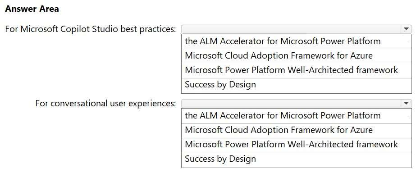Click the 'For Microsoft Copilot Studio best practices' label
This screenshot has width=416, height=173.
[91, 29]
